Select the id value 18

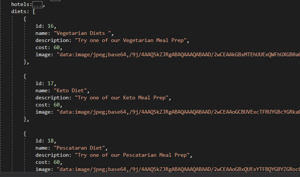pyautogui.click(x=50, y=141)
